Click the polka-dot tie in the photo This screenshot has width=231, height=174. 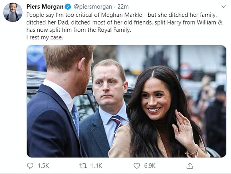76,117
